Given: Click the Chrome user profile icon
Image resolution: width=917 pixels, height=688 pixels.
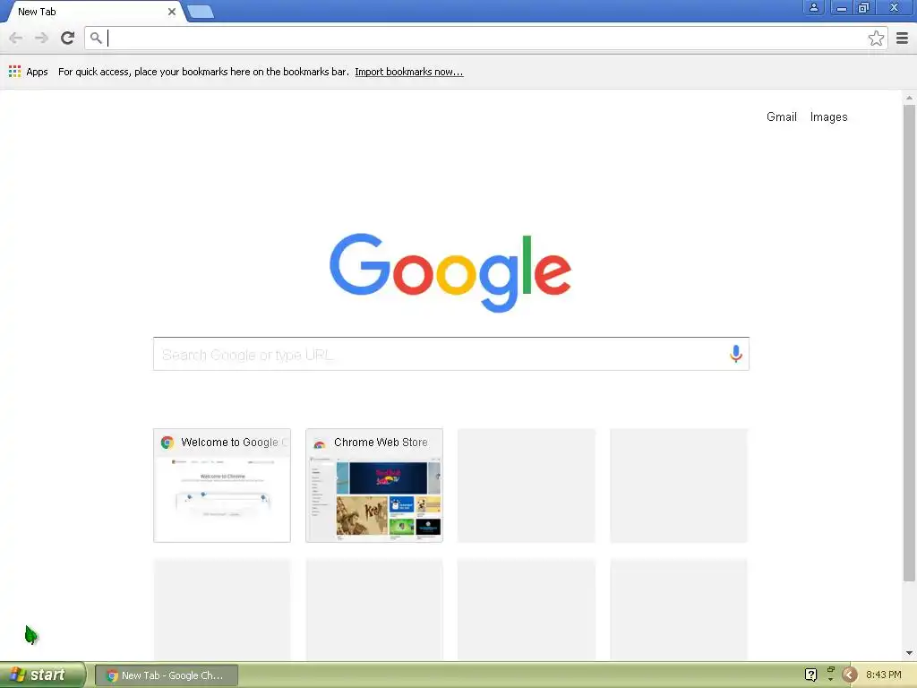Looking at the screenshot, I should [x=813, y=7].
